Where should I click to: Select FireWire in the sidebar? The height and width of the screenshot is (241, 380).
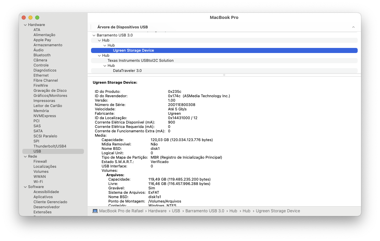pos(41,86)
